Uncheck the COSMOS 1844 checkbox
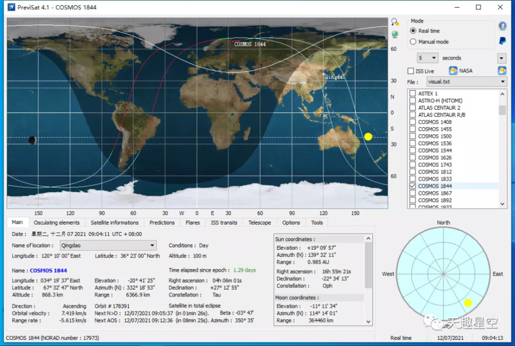 click(413, 186)
